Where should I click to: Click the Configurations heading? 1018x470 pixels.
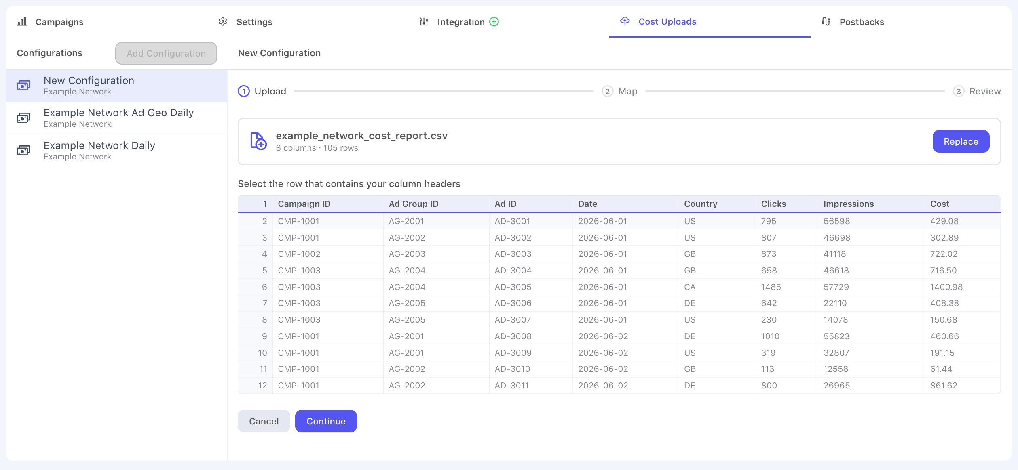click(50, 53)
